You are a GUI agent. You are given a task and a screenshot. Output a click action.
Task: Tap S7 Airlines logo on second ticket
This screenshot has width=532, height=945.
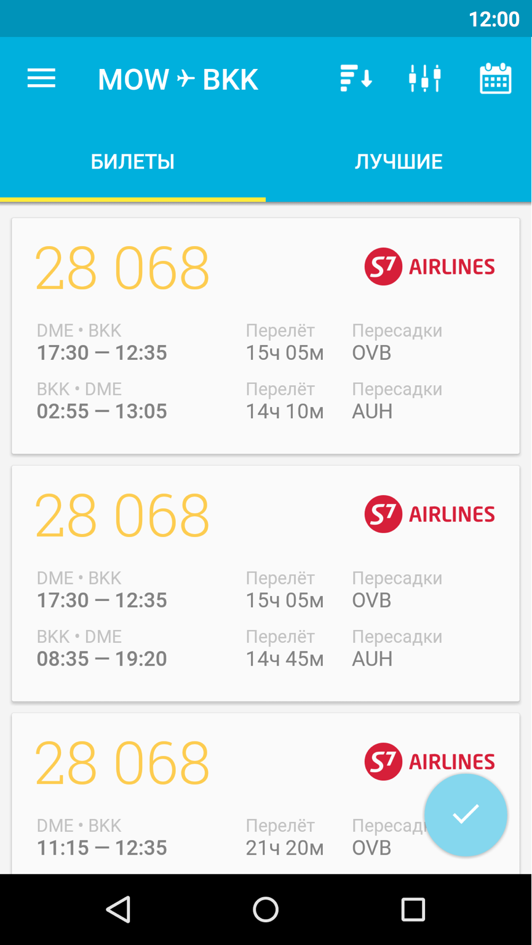point(429,514)
